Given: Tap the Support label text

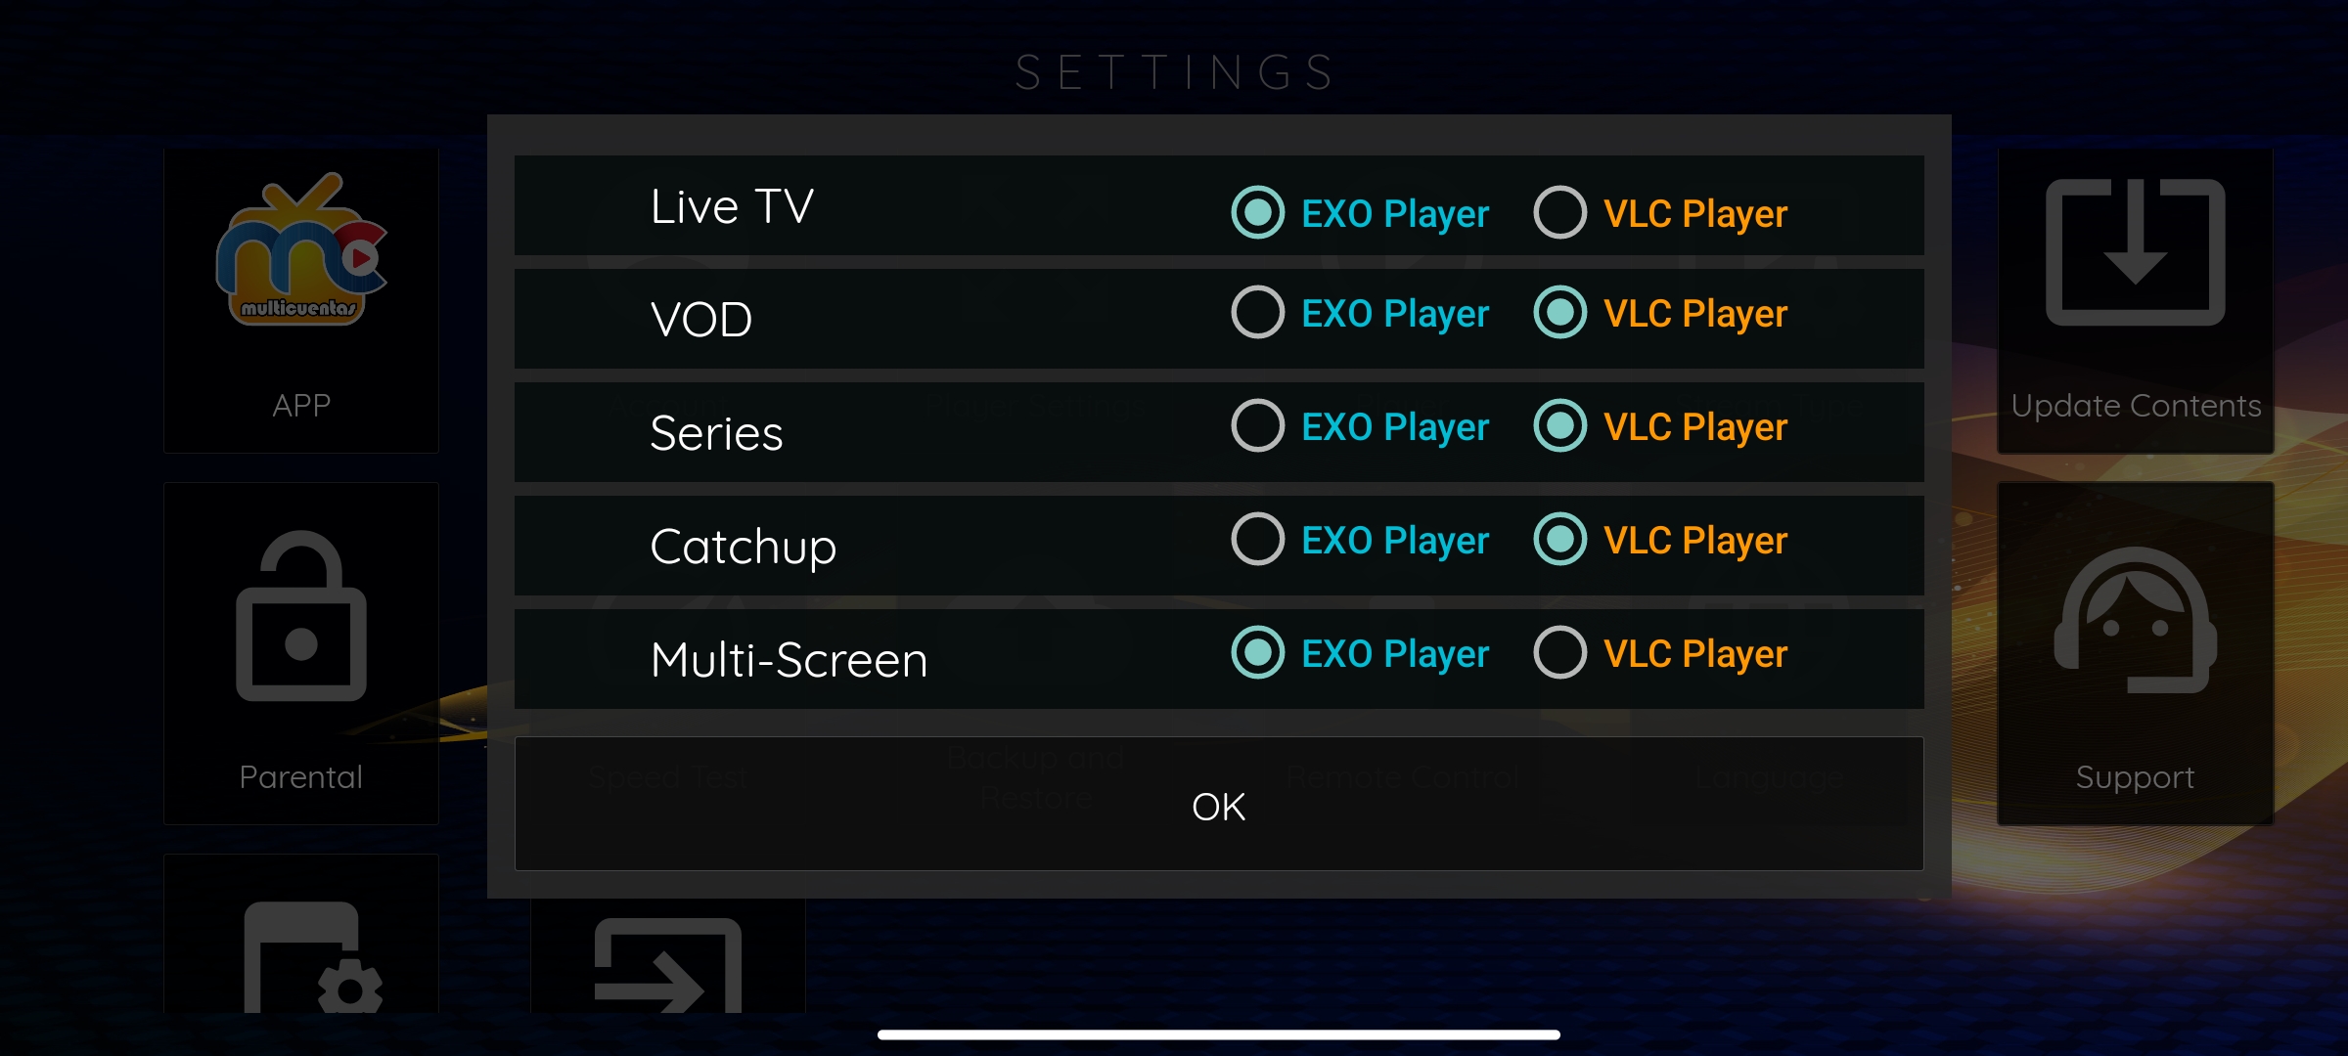Looking at the screenshot, I should [x=2135, y=777].
